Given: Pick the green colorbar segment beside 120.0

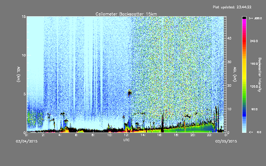Looking at the screenshot, I should [244, 88].
